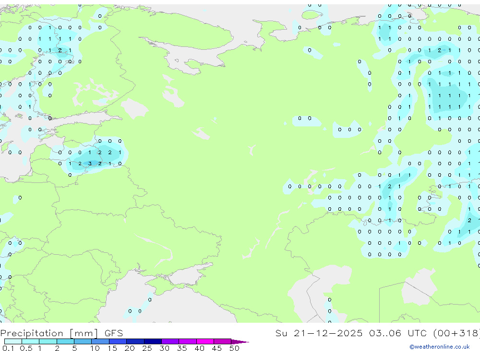The image size is (480, 351).
Task: Click the '03..06 UTC' time text
Action: point(397,333)
